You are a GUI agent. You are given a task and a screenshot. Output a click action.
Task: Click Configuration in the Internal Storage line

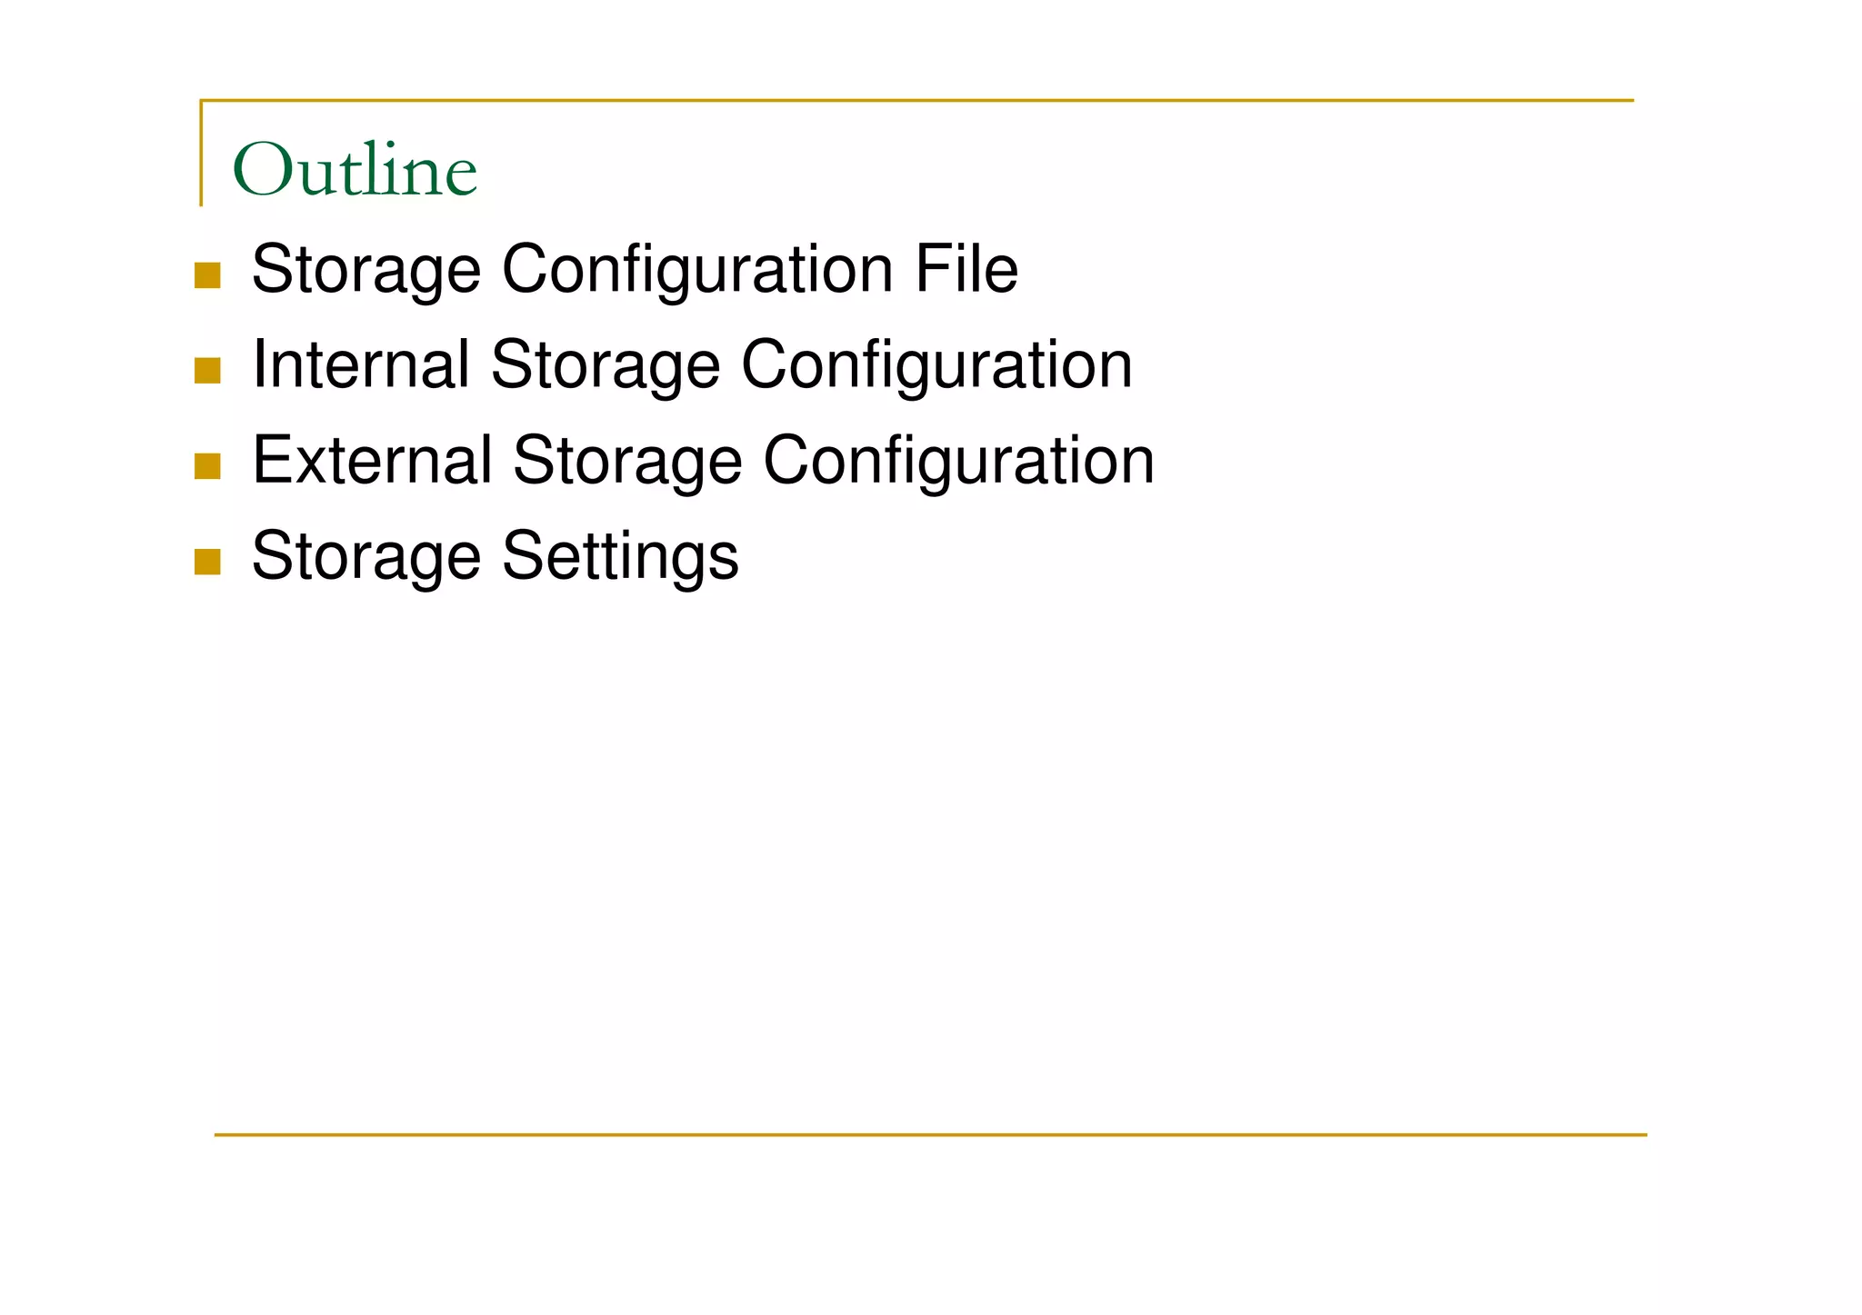[936, 364]
